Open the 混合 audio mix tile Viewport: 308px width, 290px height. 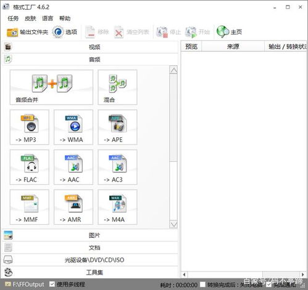point(117,87)
